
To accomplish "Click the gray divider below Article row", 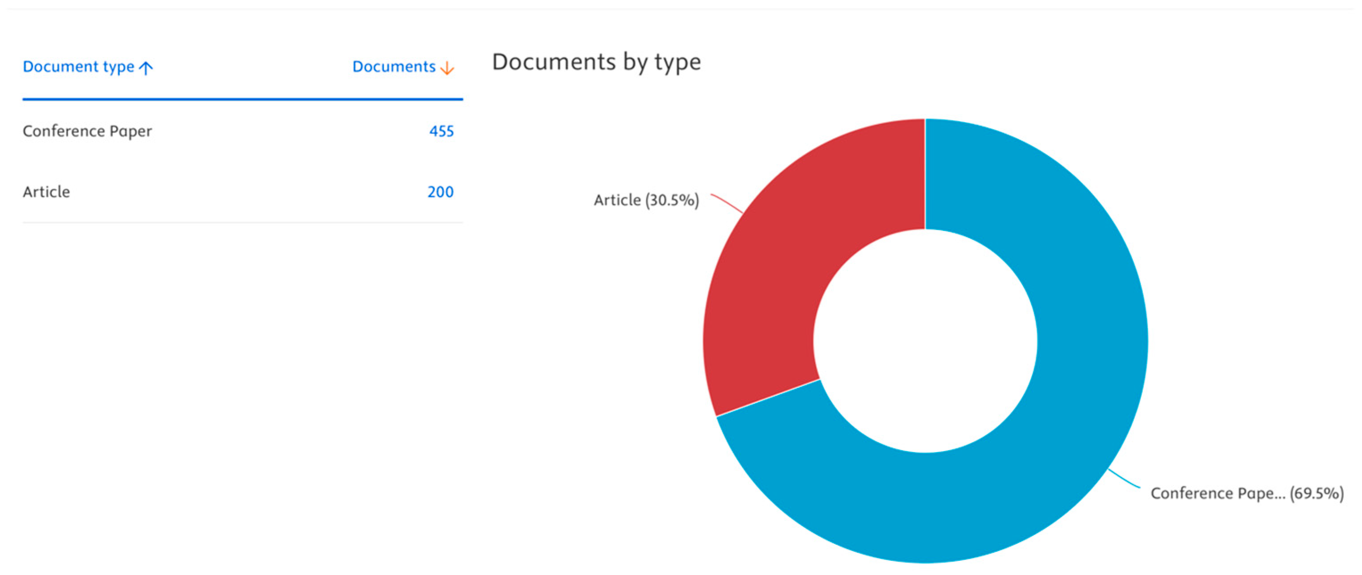I will (x=242, y=222).
